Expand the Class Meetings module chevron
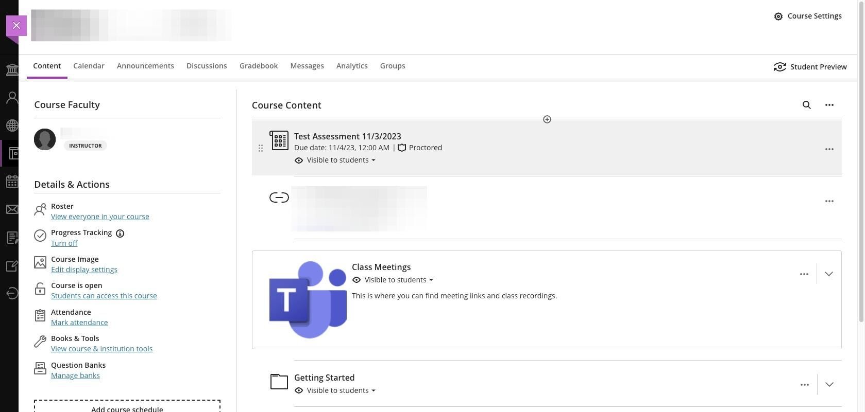The image size is (865, 412). (x=828, y=274)
